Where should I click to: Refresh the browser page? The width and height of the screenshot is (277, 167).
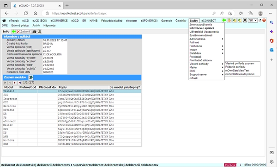(26, 13)
